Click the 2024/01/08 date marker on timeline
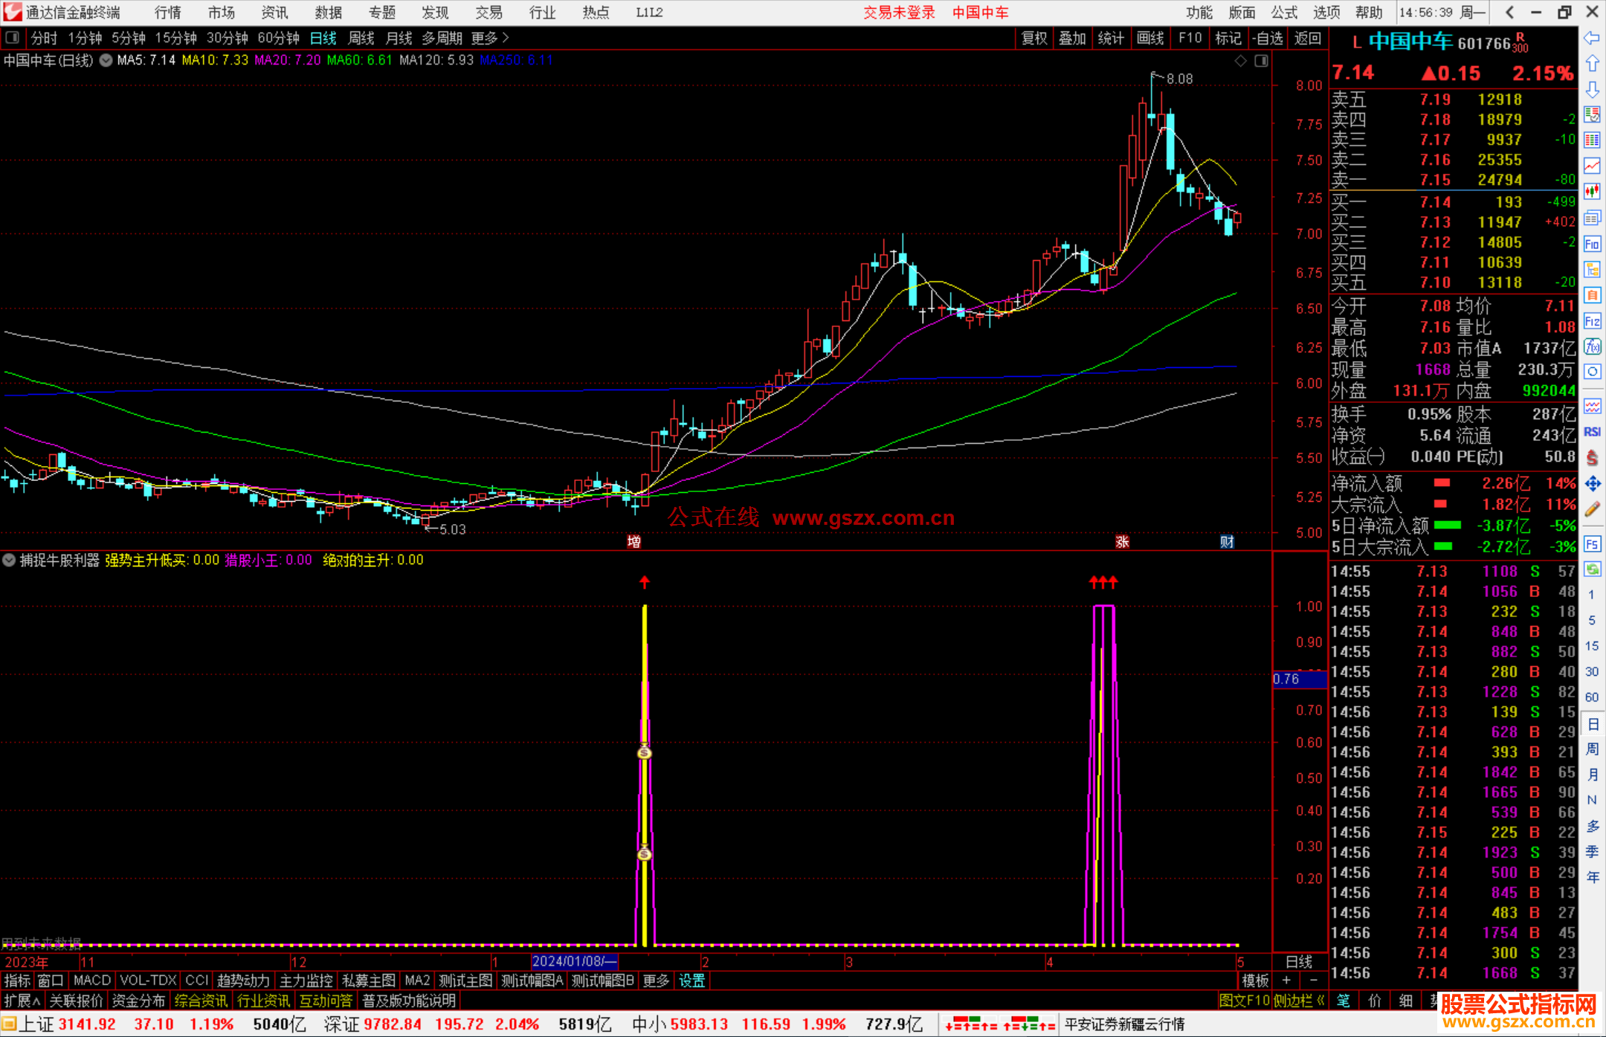Viewport: 1606px width, 1037px height. [574, 961]
